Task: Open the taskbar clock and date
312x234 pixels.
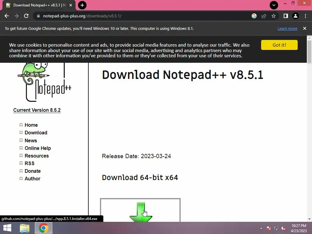Action: (299, 228)
